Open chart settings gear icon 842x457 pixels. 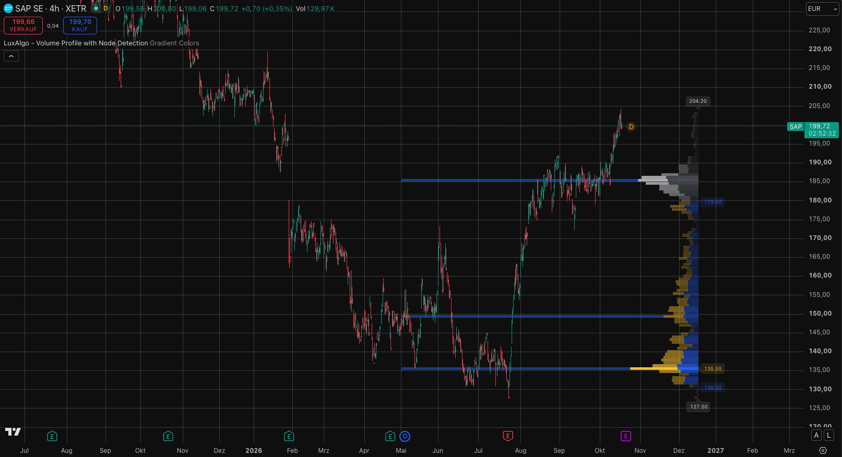[823, 450]
